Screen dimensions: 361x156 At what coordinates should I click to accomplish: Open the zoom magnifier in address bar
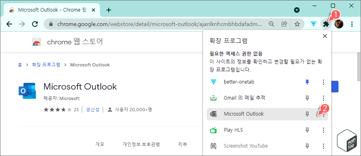(272, 24)
